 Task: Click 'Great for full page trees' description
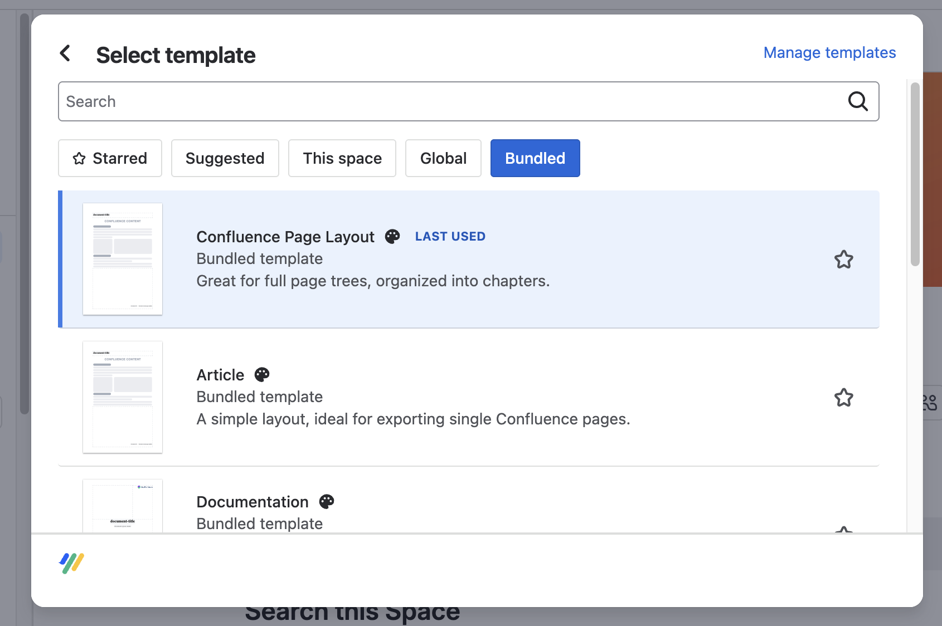[x=373, y=281]
